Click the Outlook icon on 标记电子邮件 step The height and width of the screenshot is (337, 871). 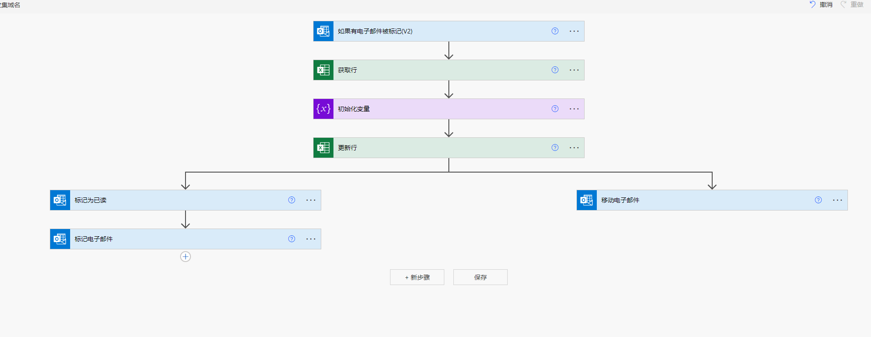(x=60, y=239)
